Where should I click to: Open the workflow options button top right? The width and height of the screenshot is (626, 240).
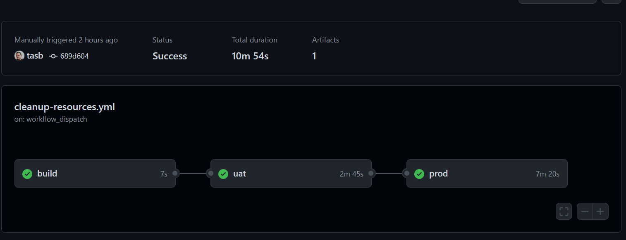(612, 2)
